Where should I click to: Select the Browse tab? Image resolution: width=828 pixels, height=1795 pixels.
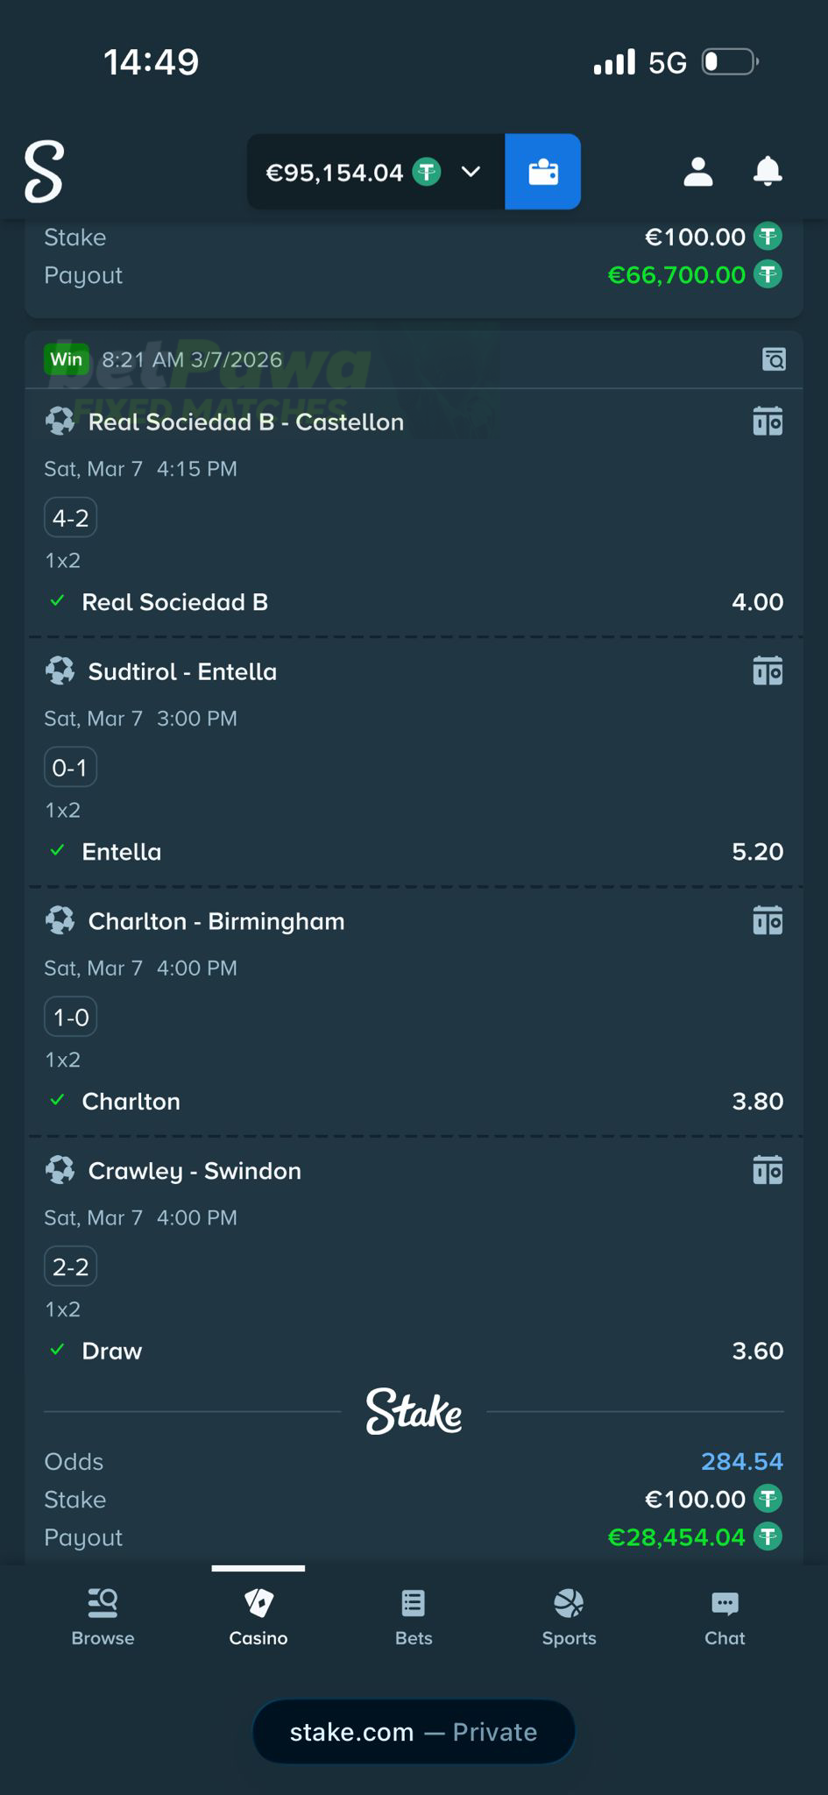(103, 1617)
